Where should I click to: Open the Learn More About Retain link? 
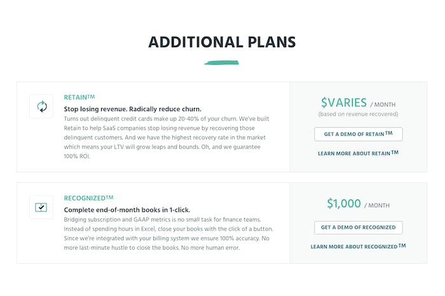(358, 153)
